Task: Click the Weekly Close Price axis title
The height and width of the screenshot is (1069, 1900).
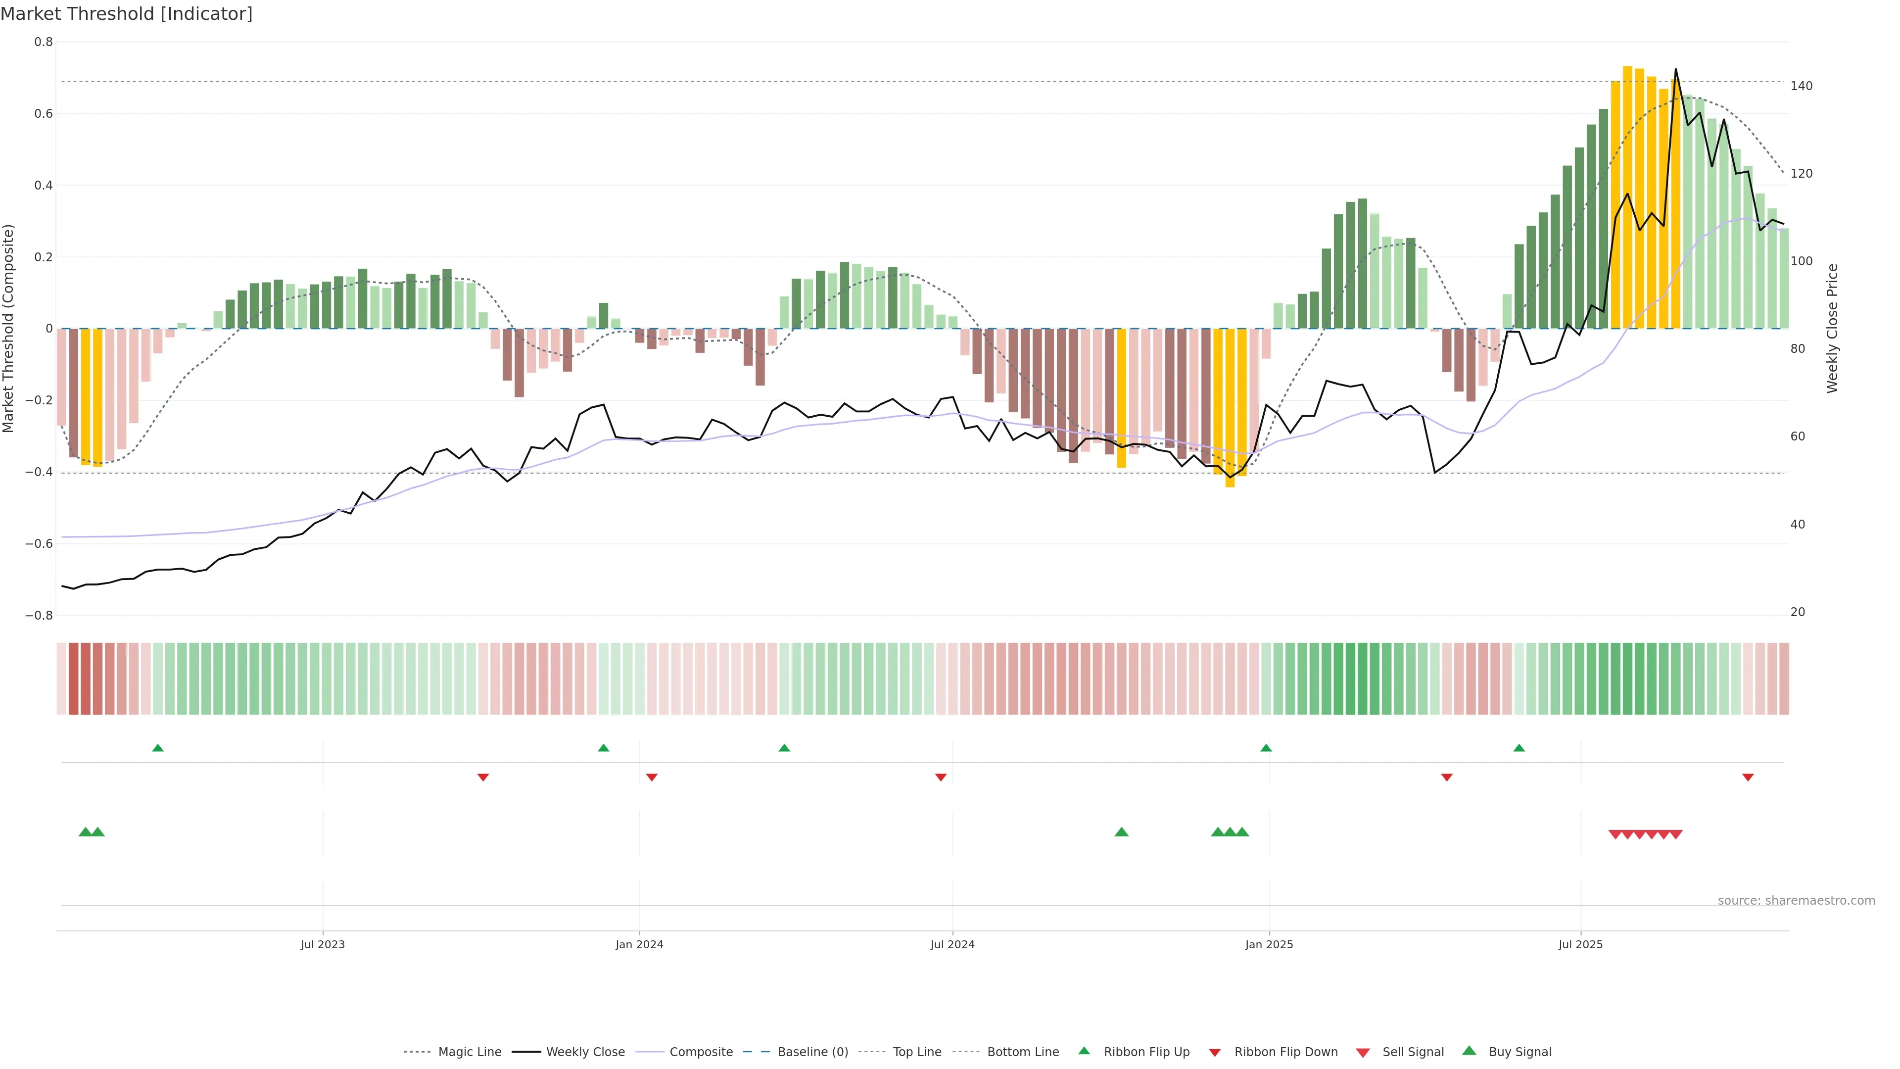Action: click(x=1832, y=328)
